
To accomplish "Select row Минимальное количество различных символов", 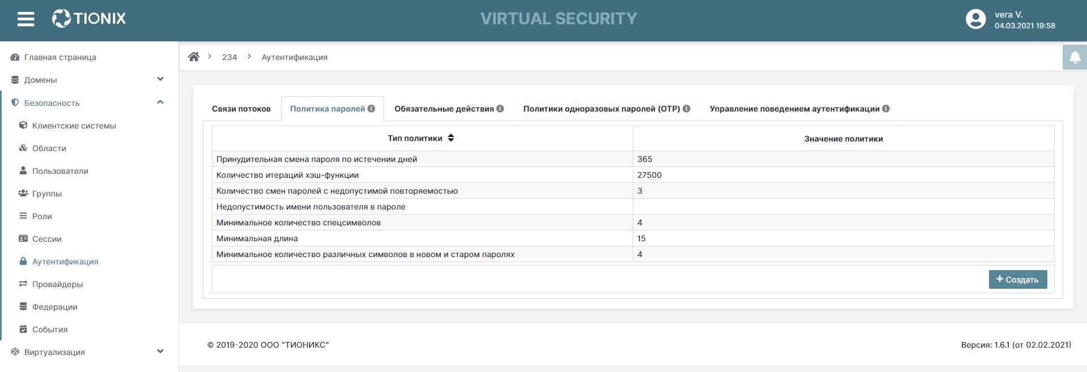I will pos(633,254).
